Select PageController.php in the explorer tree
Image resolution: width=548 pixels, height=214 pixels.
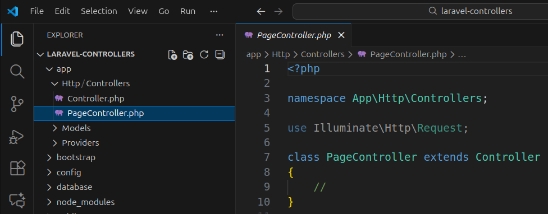(134, 113)
